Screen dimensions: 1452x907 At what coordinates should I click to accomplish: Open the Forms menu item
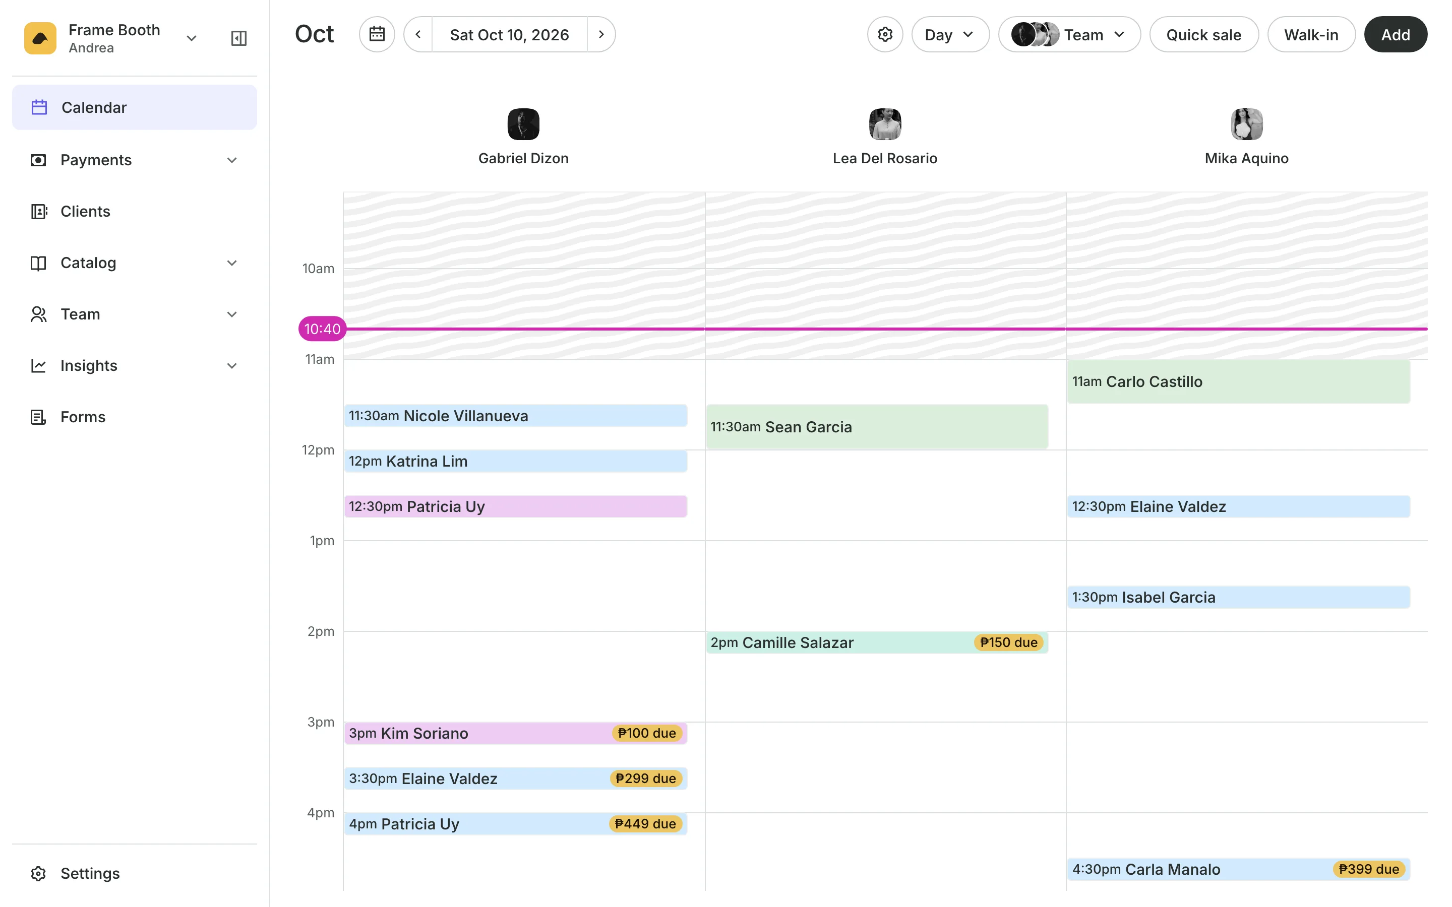[x=135, y=417]
